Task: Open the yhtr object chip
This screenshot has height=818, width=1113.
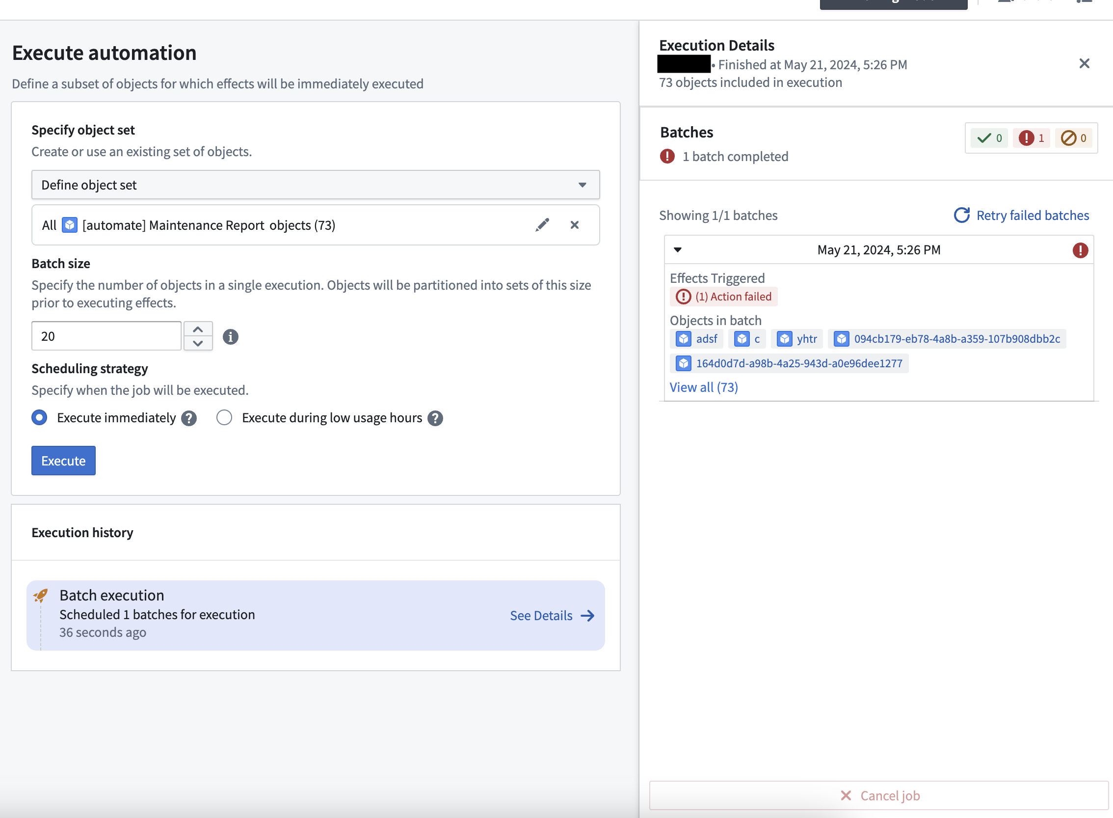Action: point(797,339)
